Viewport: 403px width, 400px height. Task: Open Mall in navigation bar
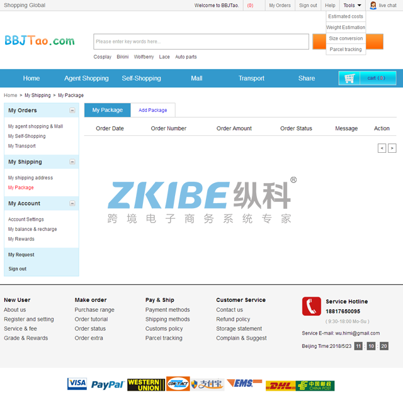[196, 79]
